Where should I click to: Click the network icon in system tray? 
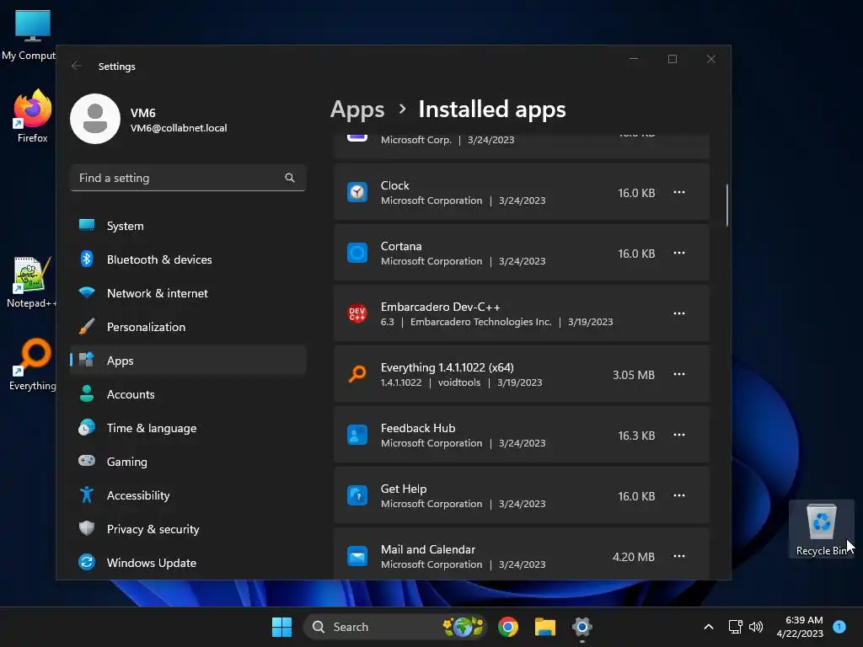(735, 627)
